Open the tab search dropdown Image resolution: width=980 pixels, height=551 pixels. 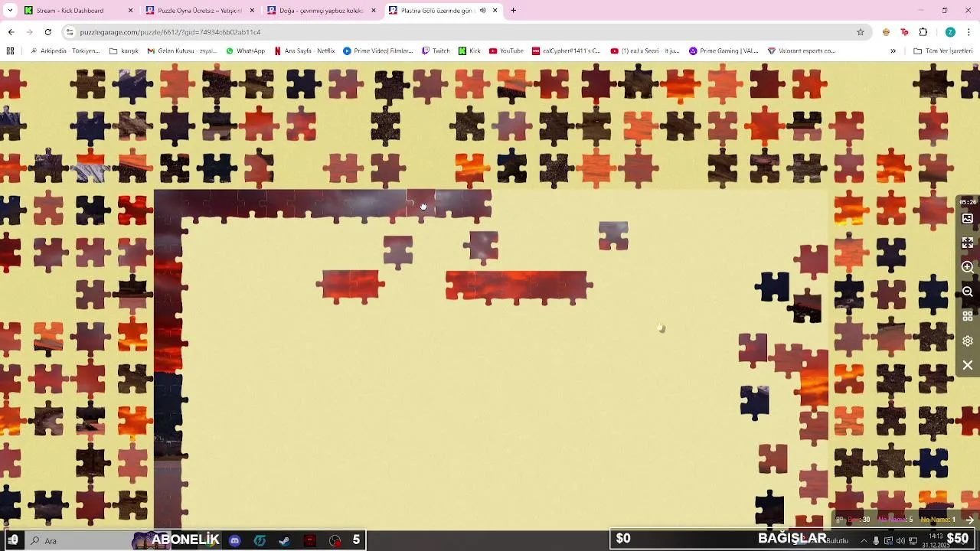[x=9, y=11]
